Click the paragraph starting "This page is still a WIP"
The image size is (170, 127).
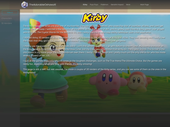(x=95, y=71)
